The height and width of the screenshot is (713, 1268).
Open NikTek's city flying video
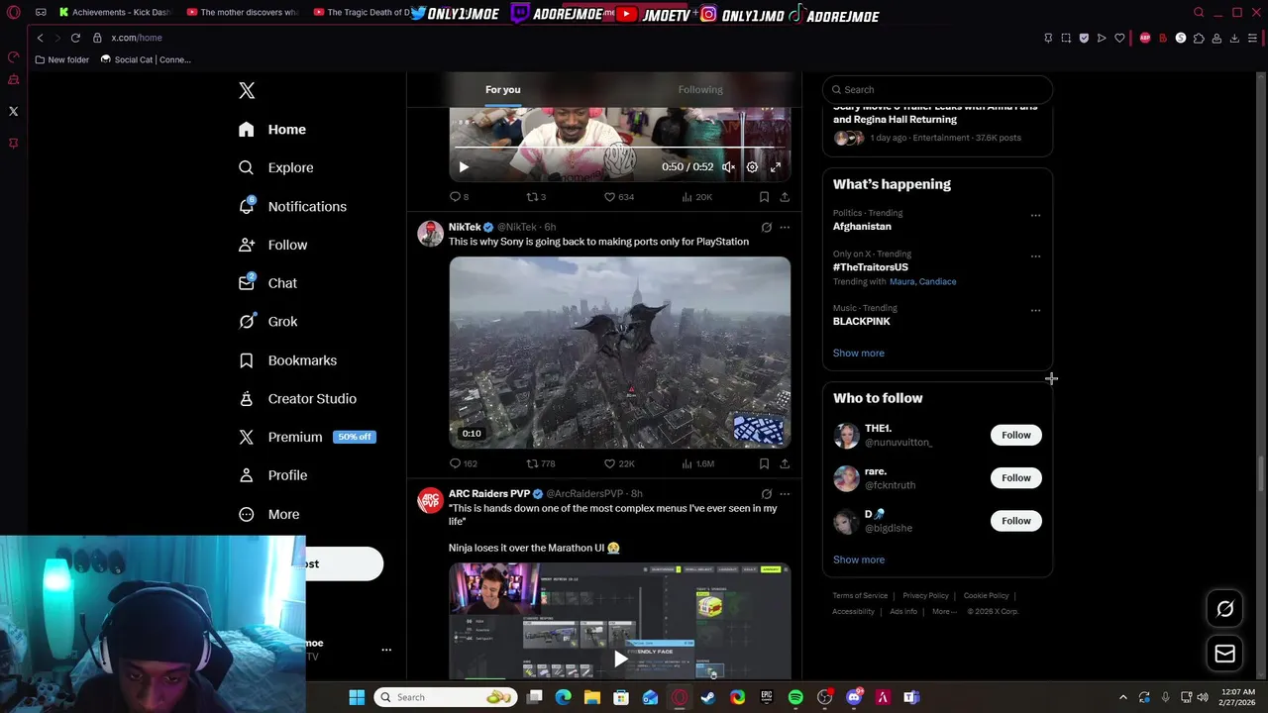(x=620, y=353)
